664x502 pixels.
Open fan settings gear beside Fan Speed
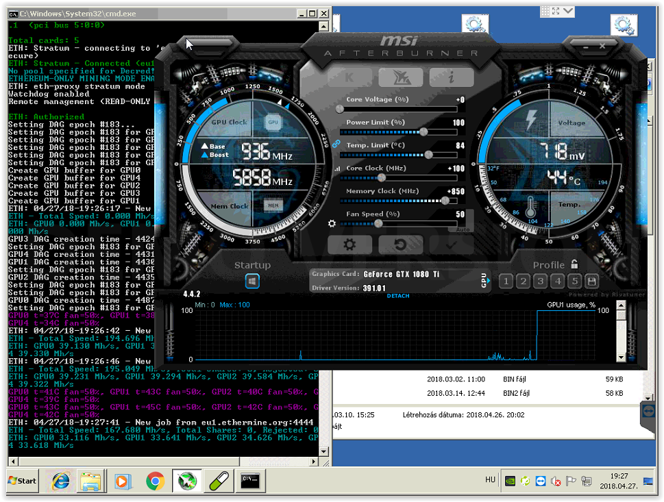pyautogui.click(x=332, y=223)
